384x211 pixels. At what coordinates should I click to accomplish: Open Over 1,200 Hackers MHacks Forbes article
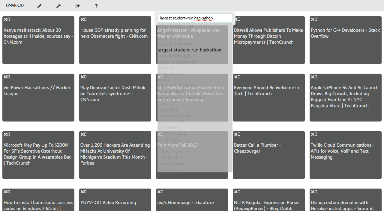click(115, 154)
